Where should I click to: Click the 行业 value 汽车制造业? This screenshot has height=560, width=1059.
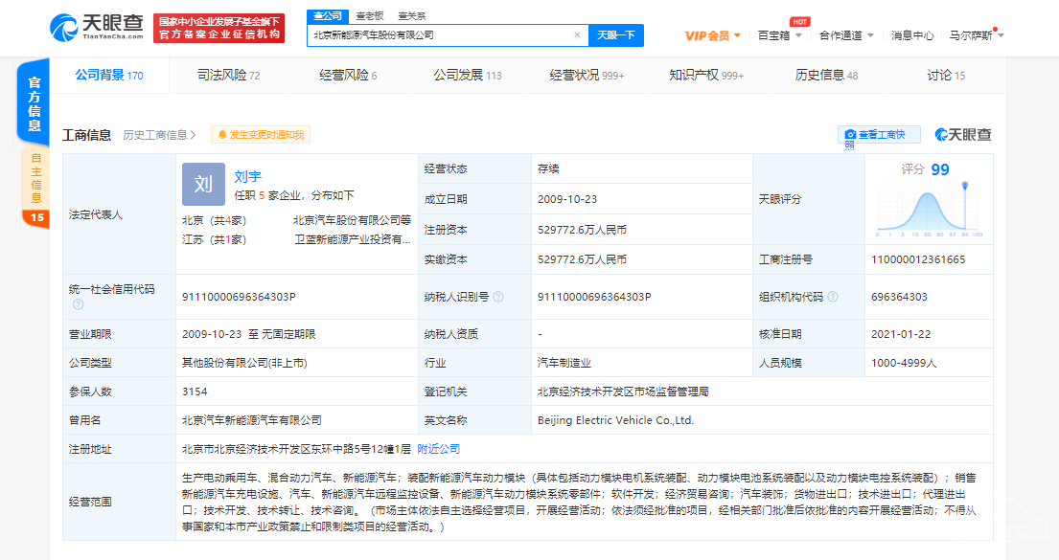point(564,363)
